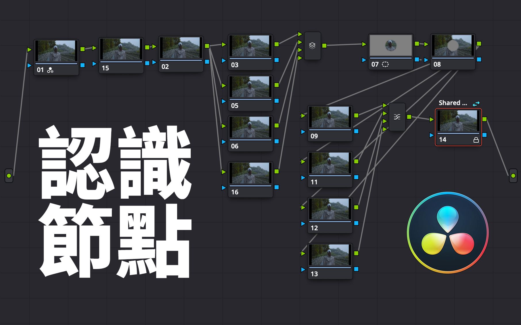The image size is (521, 325).
Task: Click the shared node link arrows icon
Action: pos(476,103)
